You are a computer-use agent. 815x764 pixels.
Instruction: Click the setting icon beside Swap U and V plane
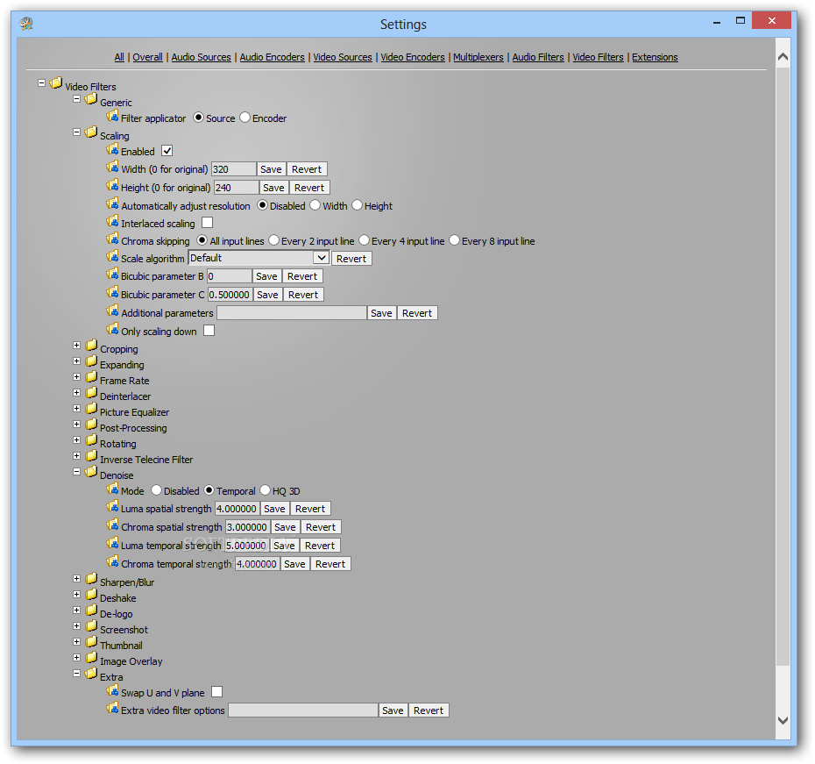coord(112,690)
